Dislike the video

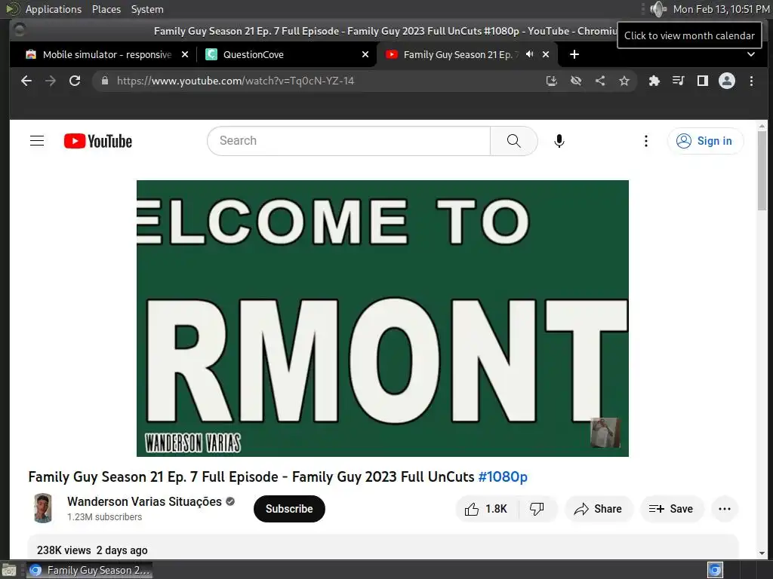click(x=537, y=509)
